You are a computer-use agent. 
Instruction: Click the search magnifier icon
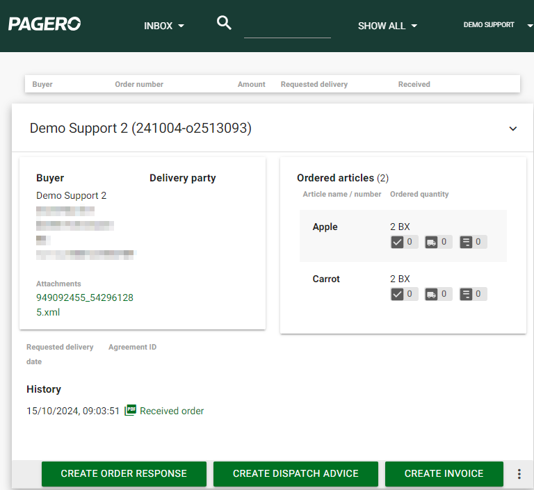[224, 23]
